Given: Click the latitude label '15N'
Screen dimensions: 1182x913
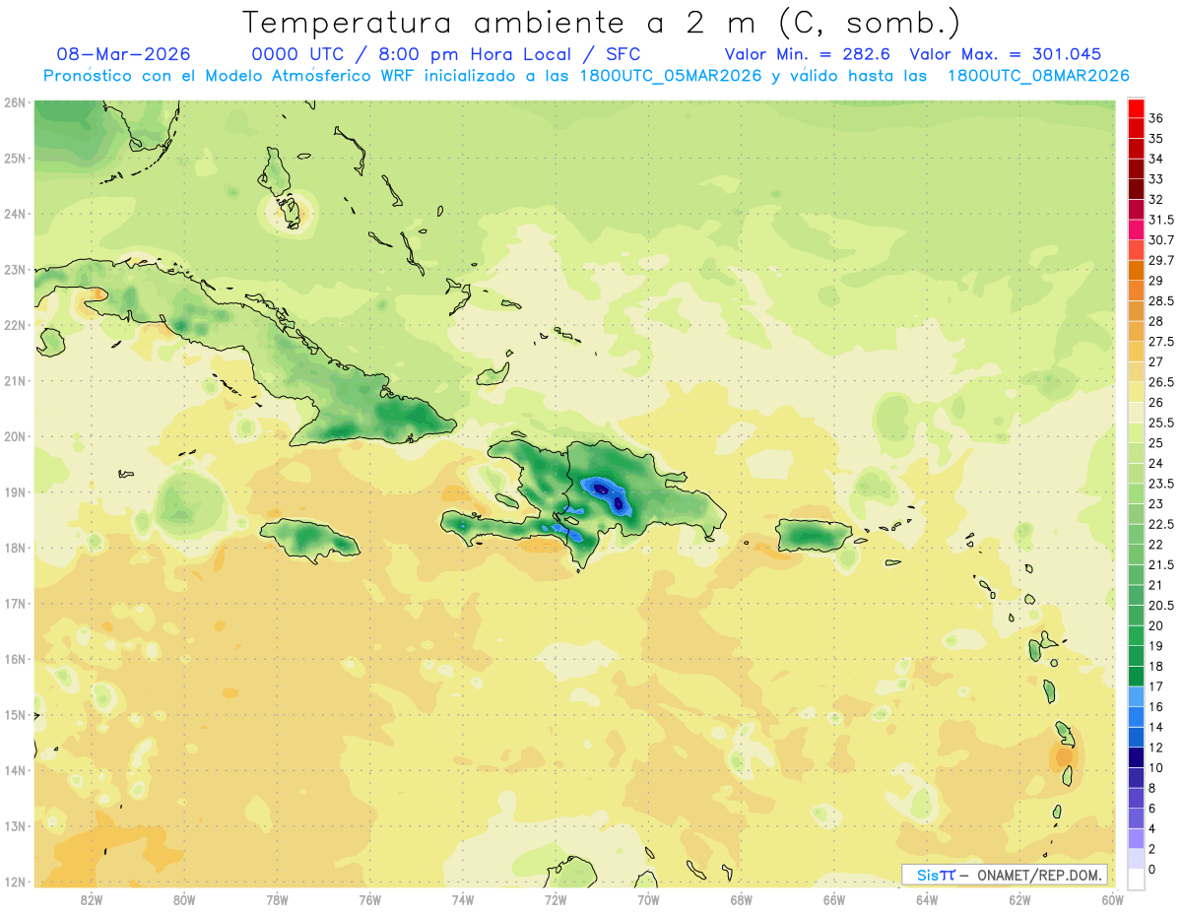Looking at the screenshot, I should [15, 714].
